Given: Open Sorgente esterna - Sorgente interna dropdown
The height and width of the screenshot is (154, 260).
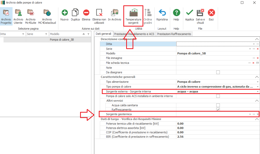Looking at the screenshot, I should pyautogui.click(x=257, y=91).
